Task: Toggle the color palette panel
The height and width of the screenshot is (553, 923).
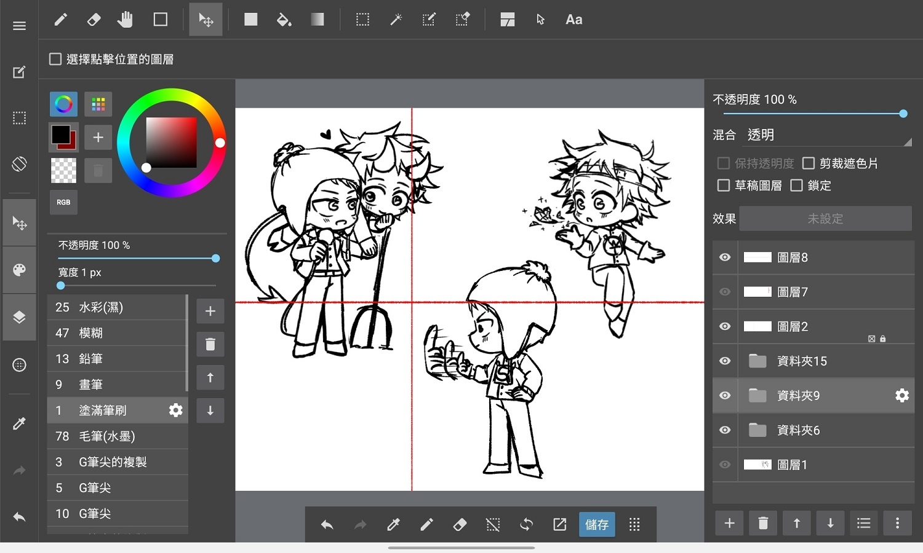Action: 19,270
